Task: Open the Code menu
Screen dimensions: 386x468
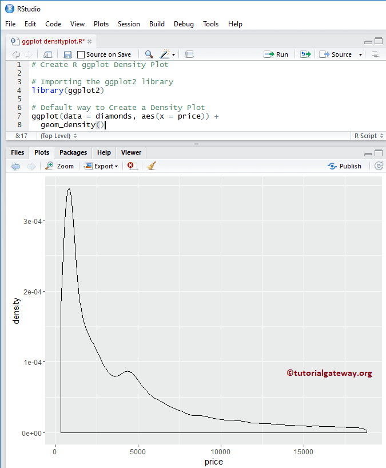Action: point(53,24)
